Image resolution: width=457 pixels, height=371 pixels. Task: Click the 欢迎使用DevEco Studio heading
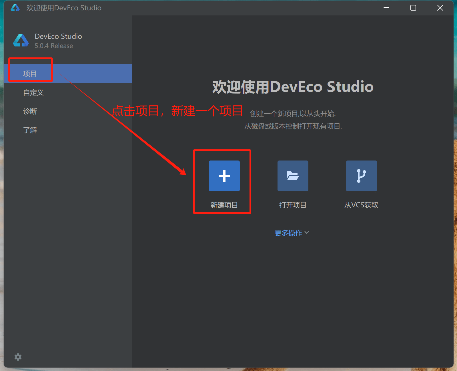293,87
